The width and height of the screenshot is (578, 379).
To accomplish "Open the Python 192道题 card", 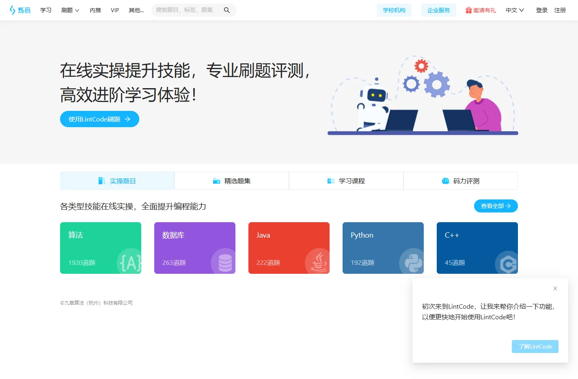I will click(383, 248).
